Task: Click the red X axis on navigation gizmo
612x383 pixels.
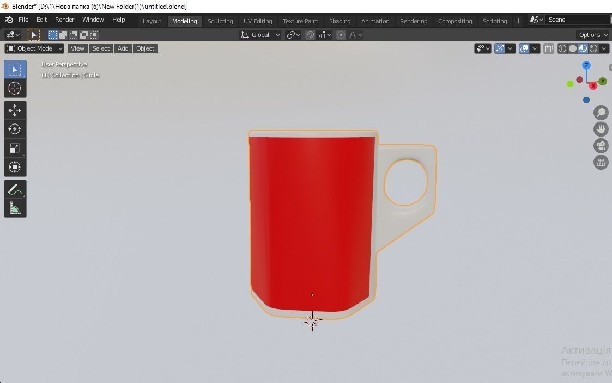Action: pos(593,86)
